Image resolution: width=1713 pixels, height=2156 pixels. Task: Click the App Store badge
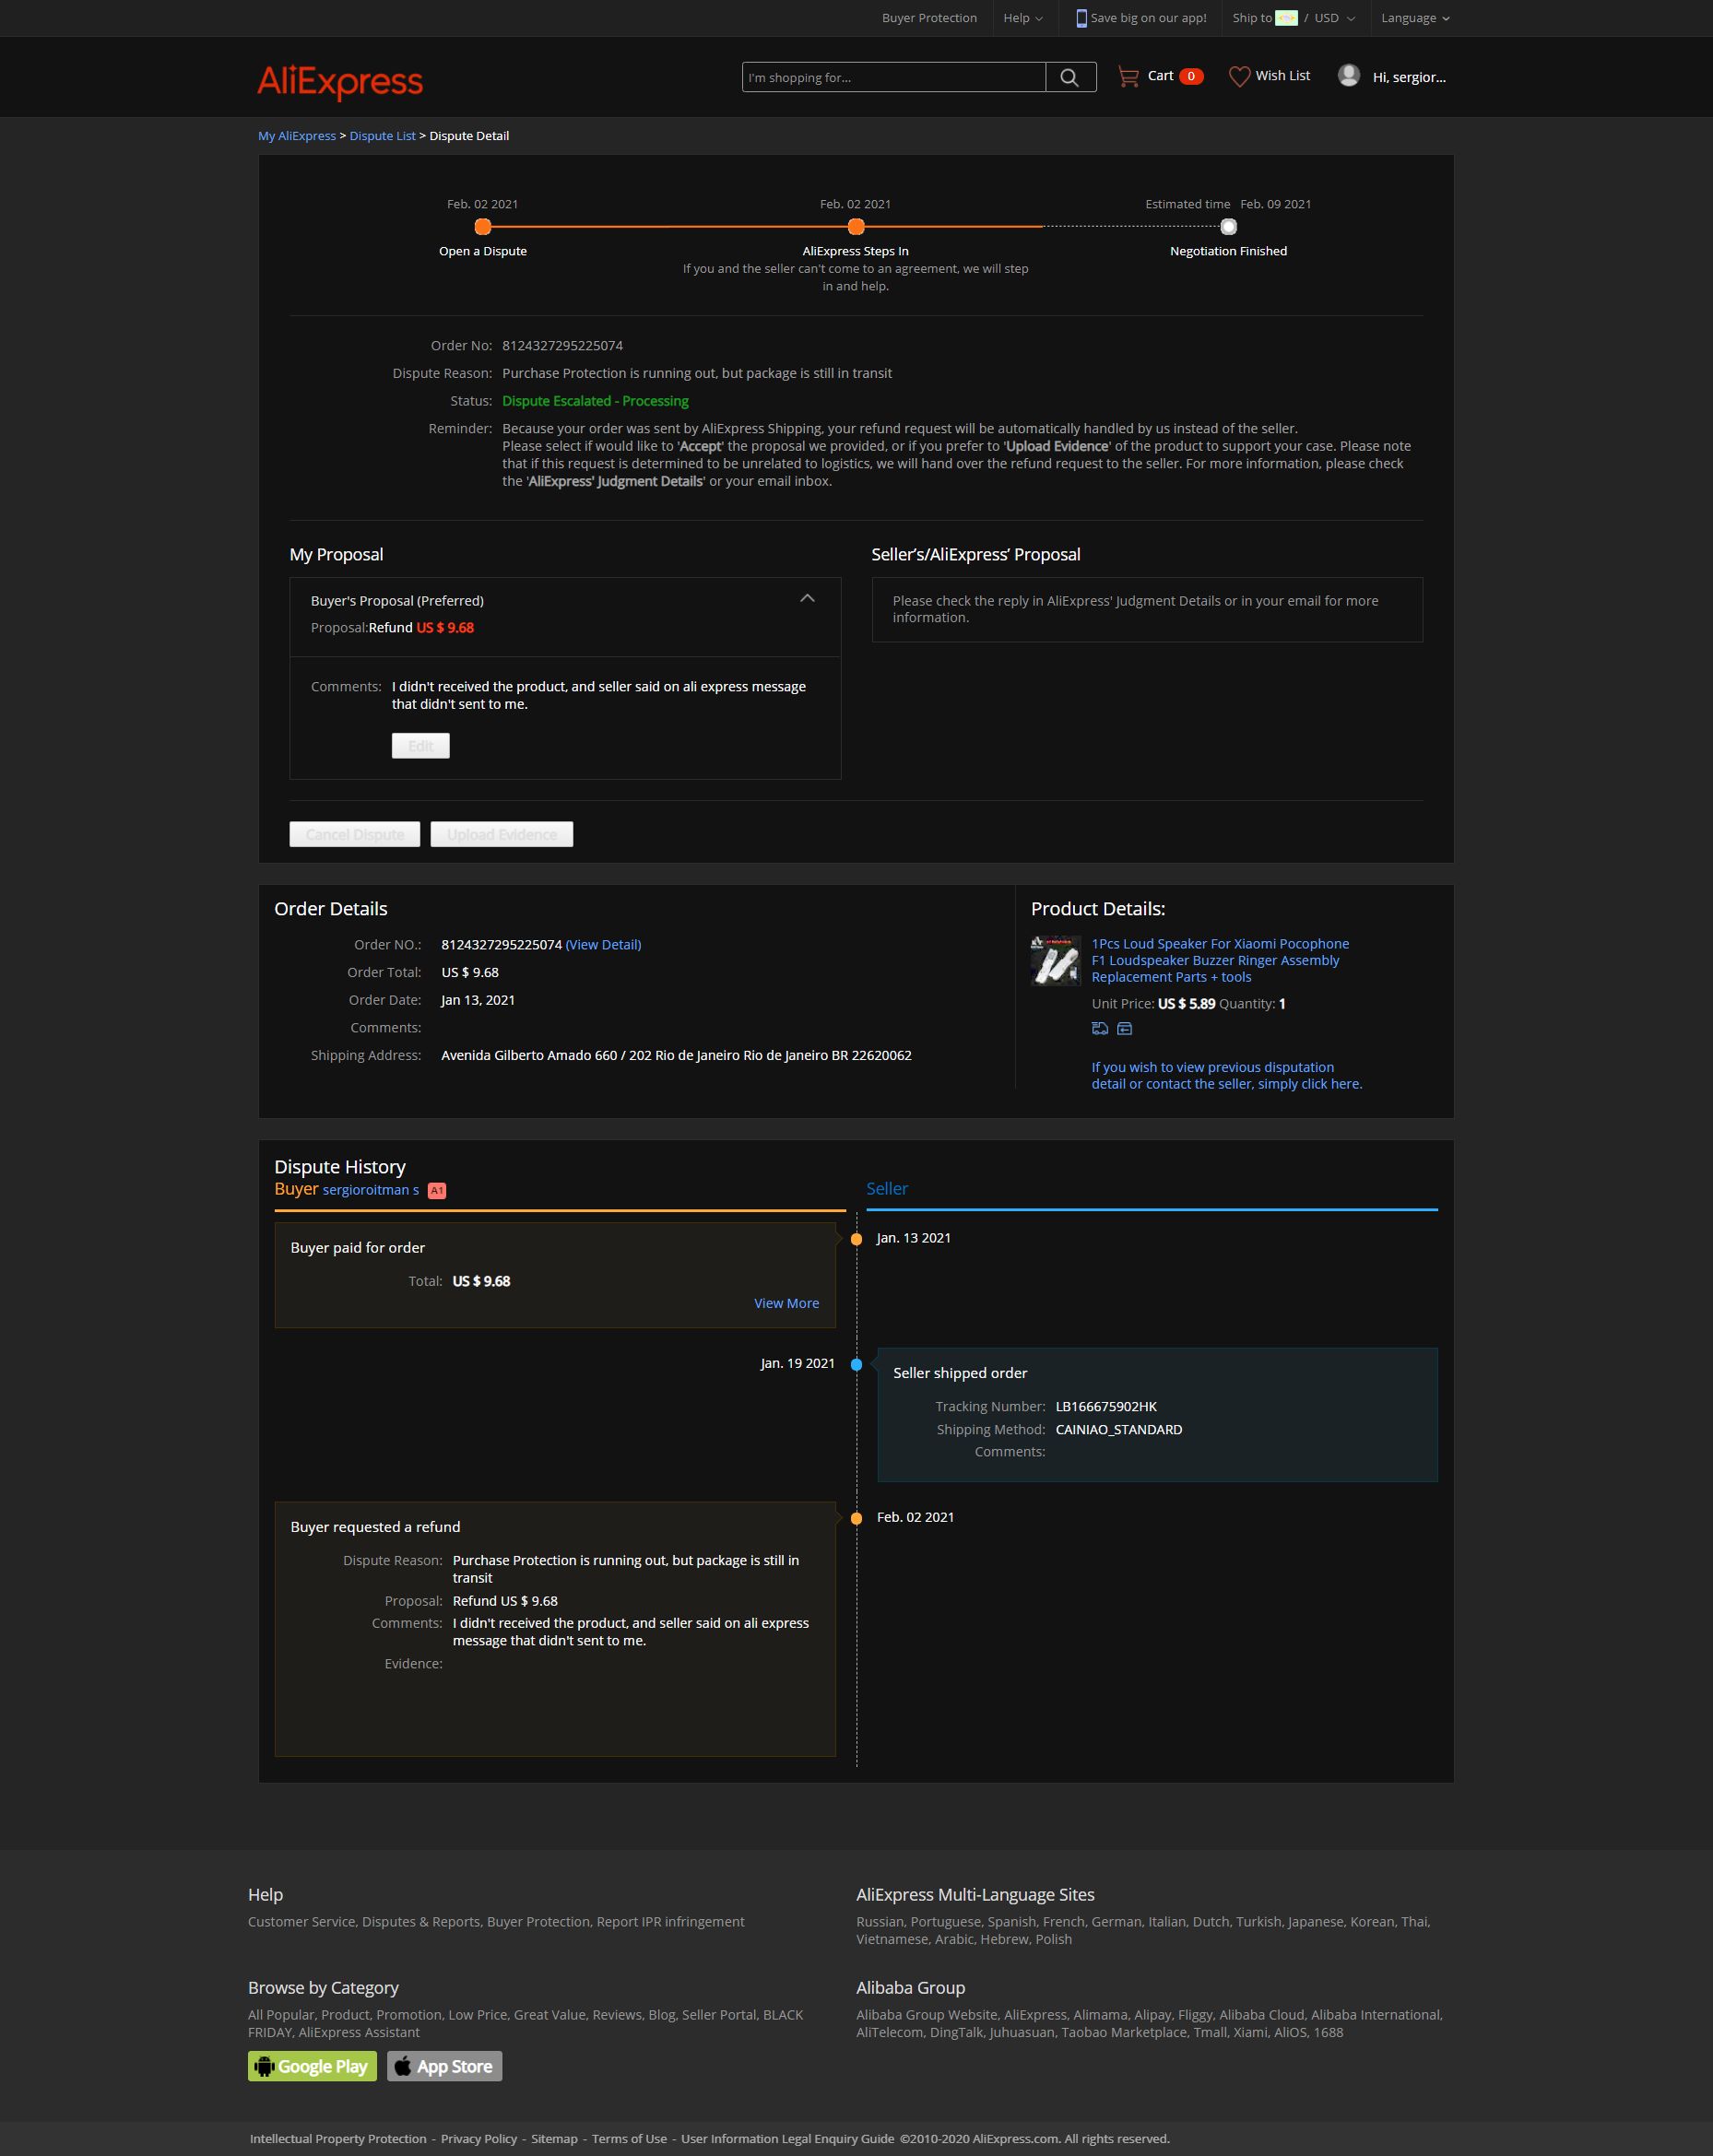pyautogui.click(x=445, y=2066)
